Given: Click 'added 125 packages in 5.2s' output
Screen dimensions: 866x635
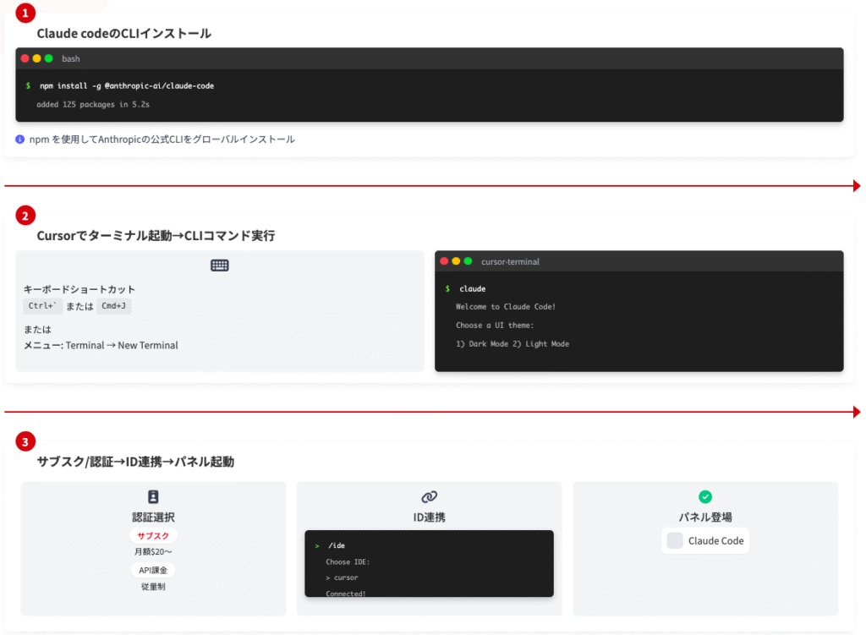Looking at the screenshot, I should pos(93,104).
